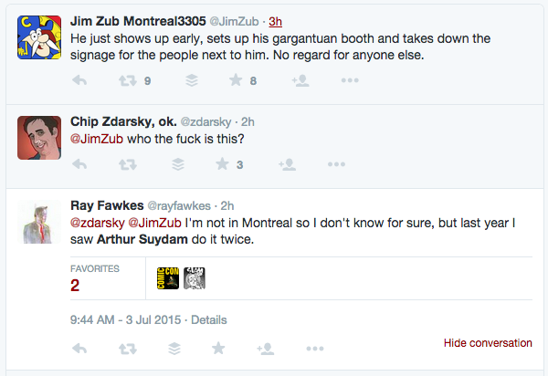Open Comic Con favoriter avatar

click(169, 277)
